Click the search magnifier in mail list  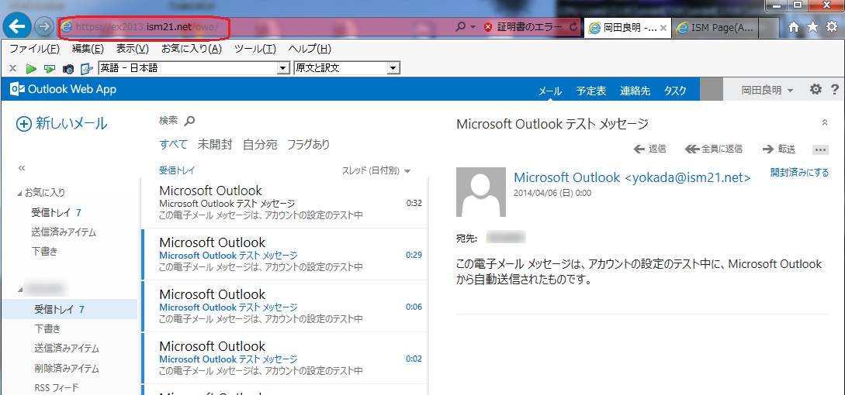189,121
